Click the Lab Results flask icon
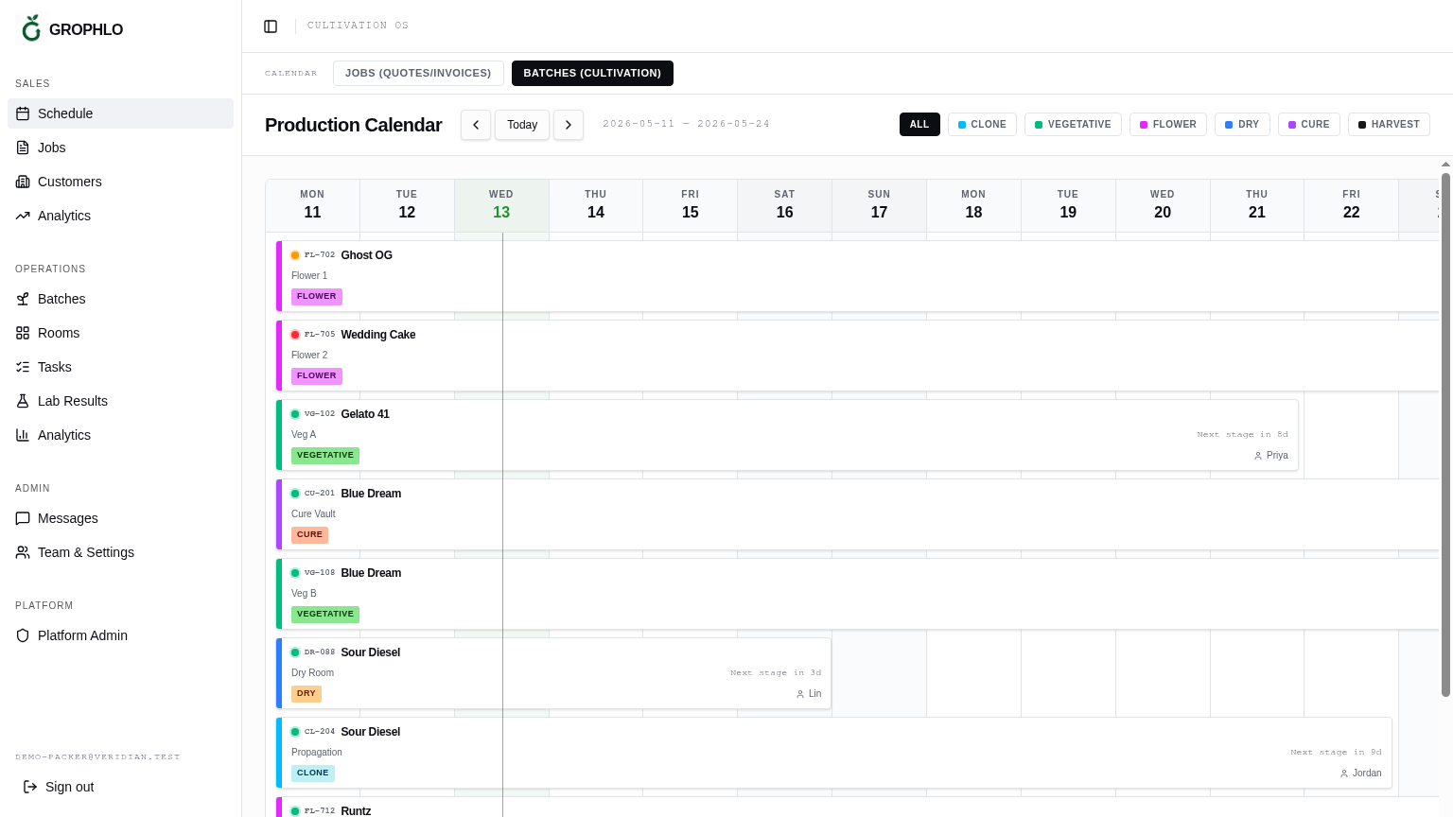Viewport: 1453px width, 817px height. tap(23, 401)
